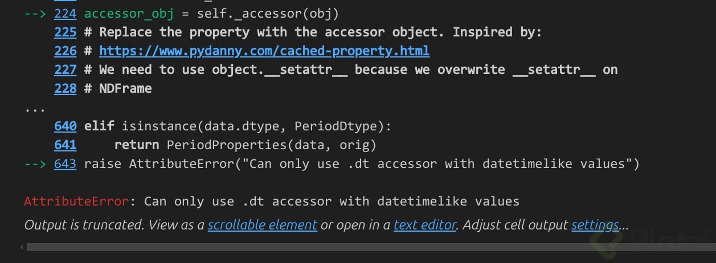
Task: Click the line 225 number link
Action: [x=65, y=32]
